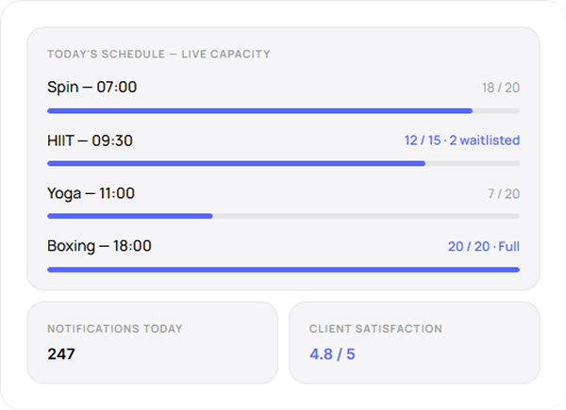Click the 4.8 / 5 satisfaction rating
This screenshot has height=410, width=566.
point(332,354)
